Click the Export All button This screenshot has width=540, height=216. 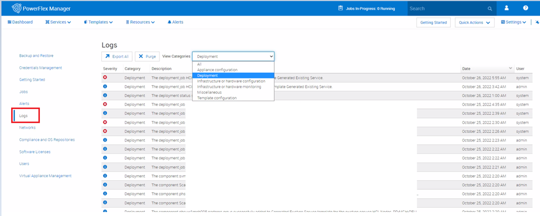tap(117, 56)
